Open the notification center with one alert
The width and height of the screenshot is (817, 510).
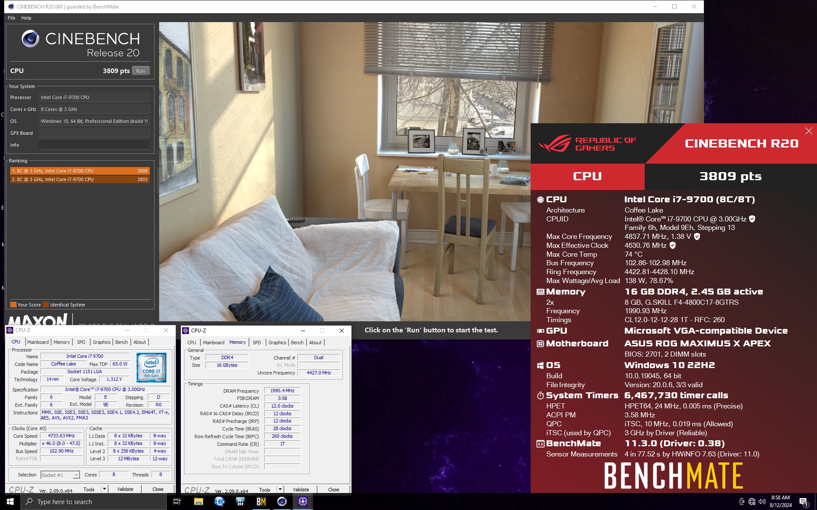803,502
